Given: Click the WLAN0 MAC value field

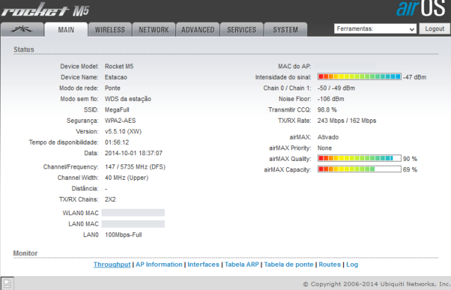Looking at the screenshot, I should 133,213.
